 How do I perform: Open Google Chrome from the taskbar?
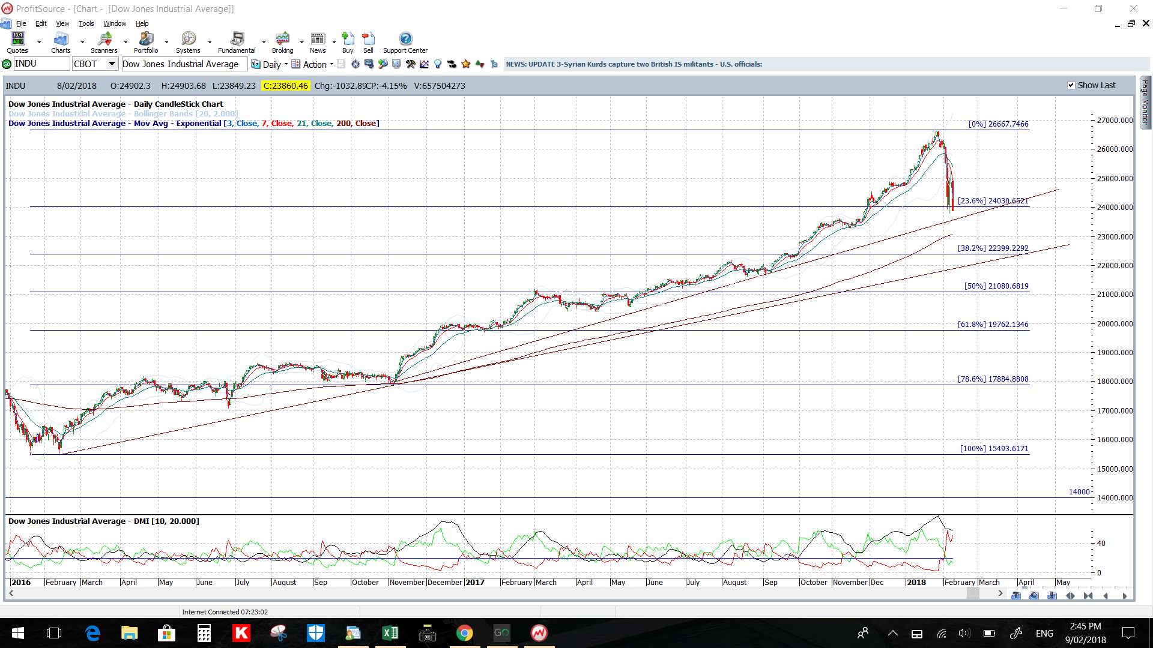[x=464, y=633]
